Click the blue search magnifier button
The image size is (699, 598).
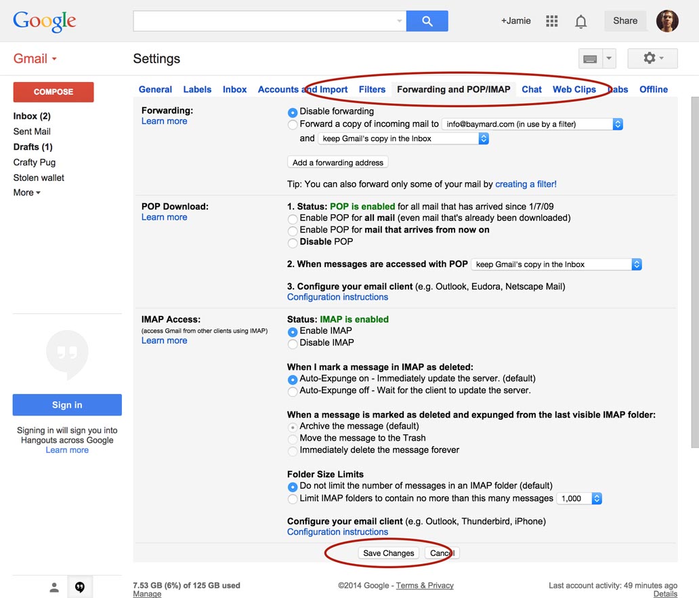pos(427,21)
